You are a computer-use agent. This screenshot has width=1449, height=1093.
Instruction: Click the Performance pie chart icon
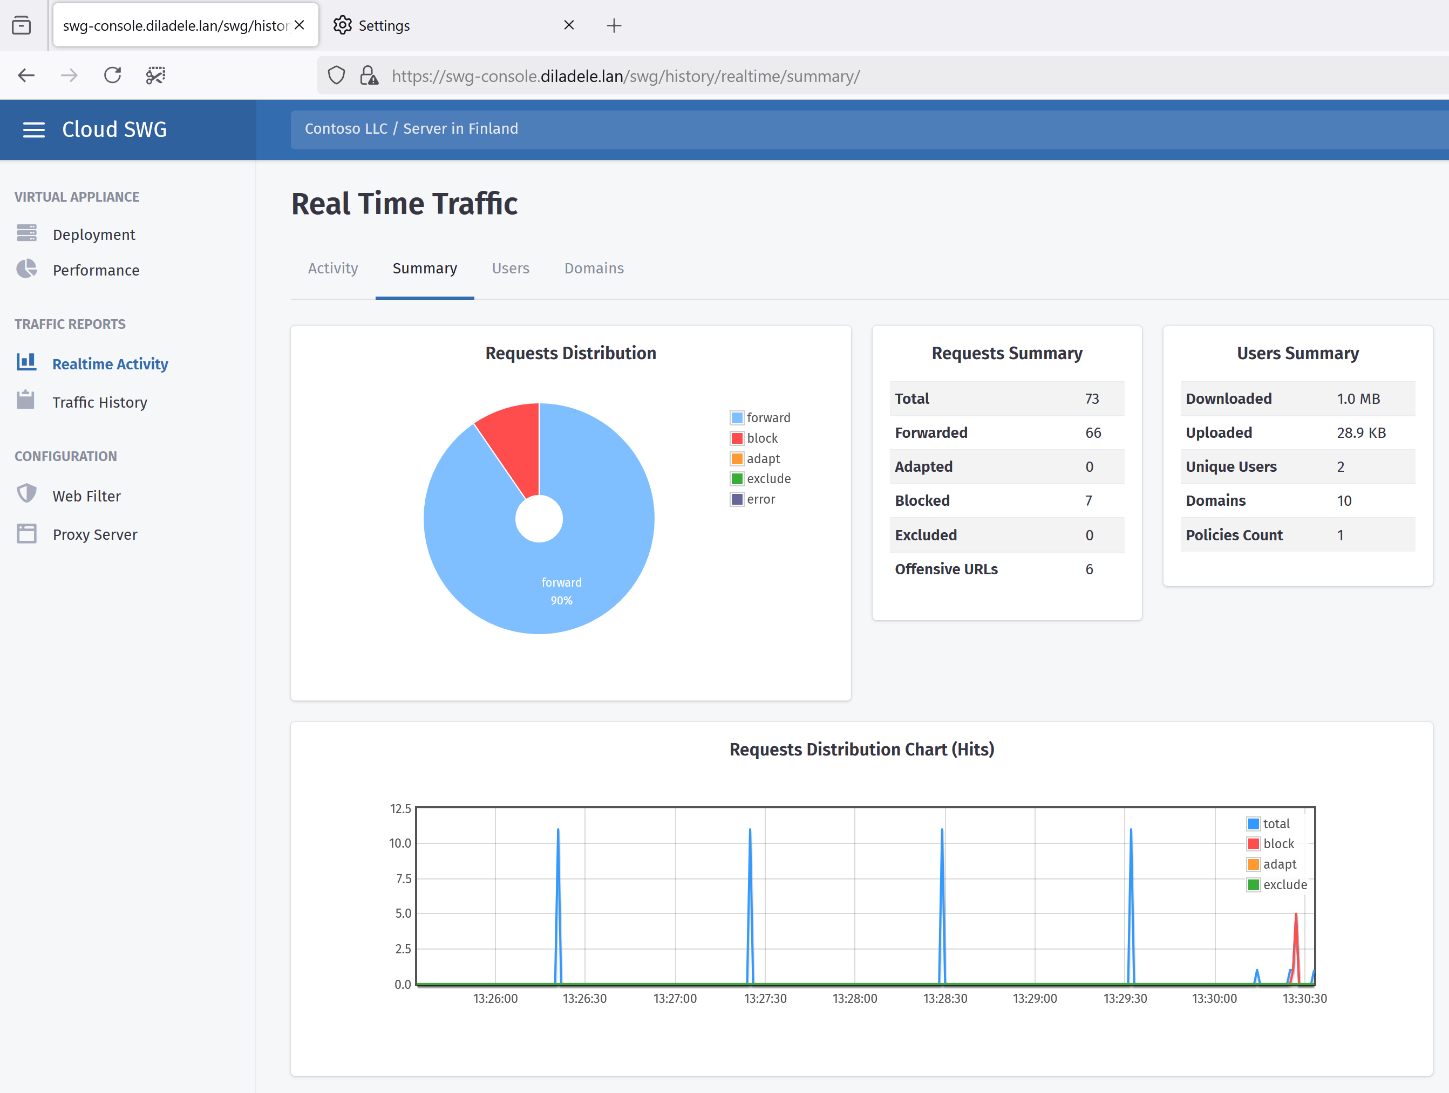[x=27, y=269]
